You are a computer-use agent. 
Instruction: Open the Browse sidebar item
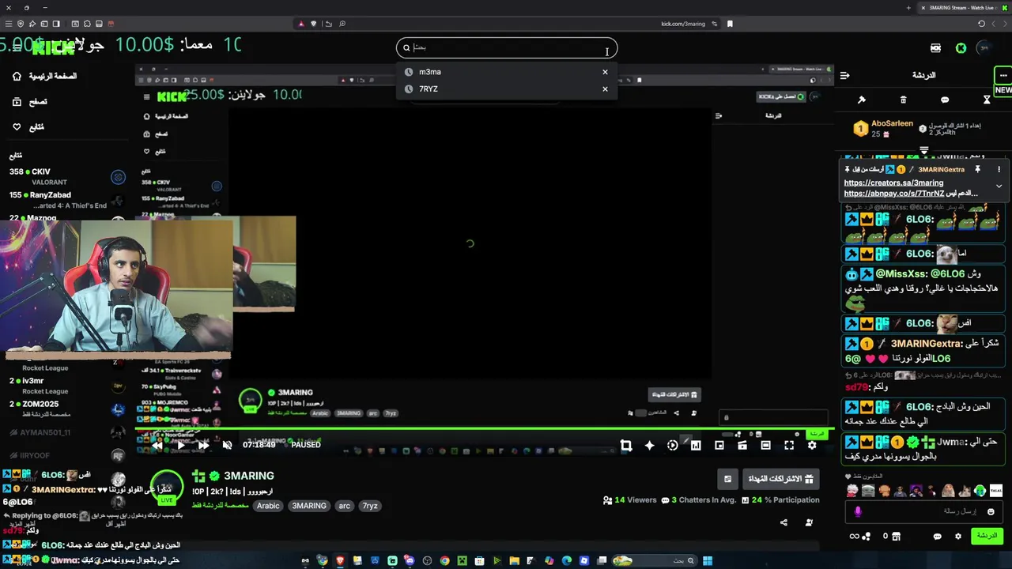coord(30,102)
